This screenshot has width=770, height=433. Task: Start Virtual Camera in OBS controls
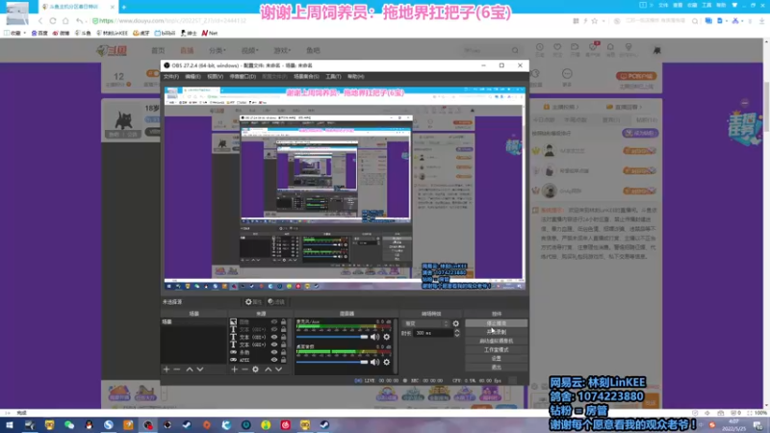(x=496, y=341)
